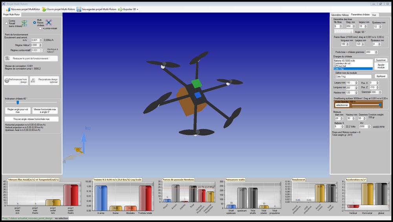Click the blue quadcopter frame icon

click(49, 22)
